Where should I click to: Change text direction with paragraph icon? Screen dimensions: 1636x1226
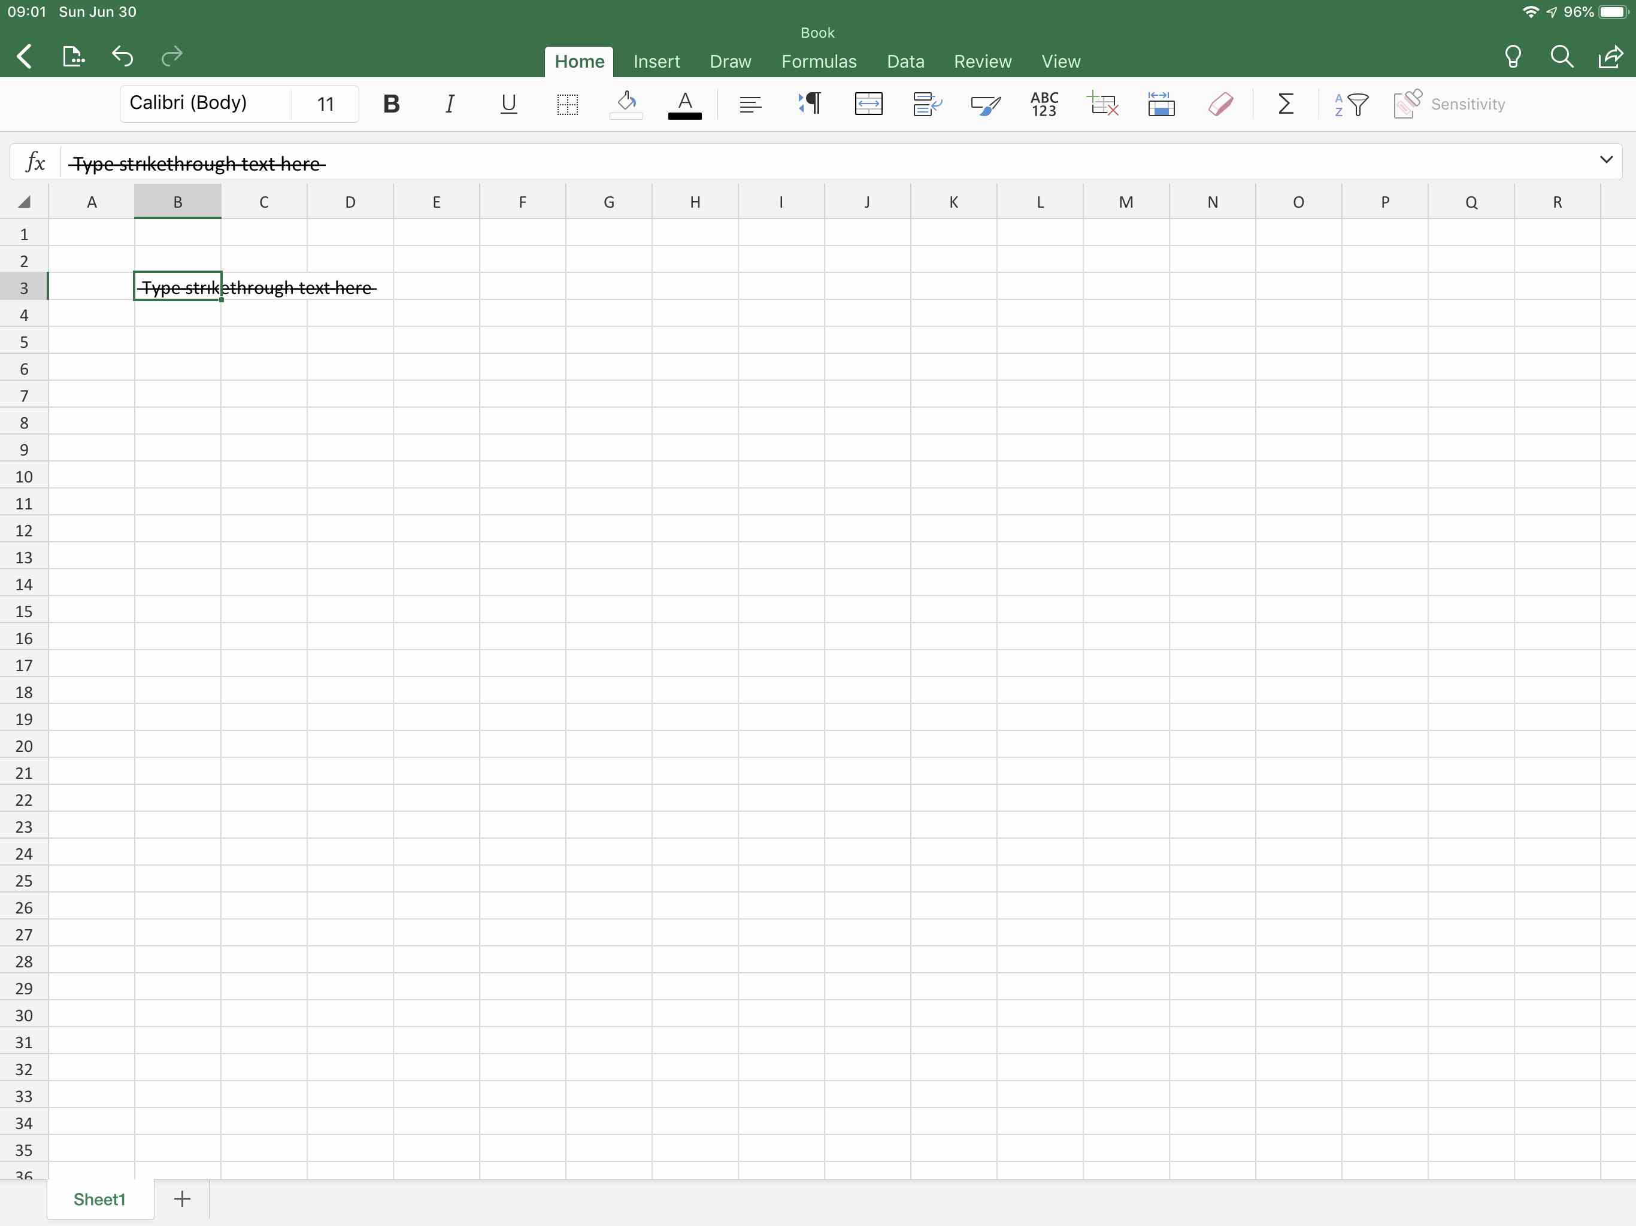pyautogui.click(x=809, y=104)
